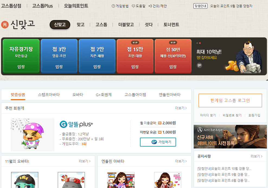The height and width of the screenshot is (188, 268).
Task: Open 게임방법 help icon link
Action: click(120, 6)
